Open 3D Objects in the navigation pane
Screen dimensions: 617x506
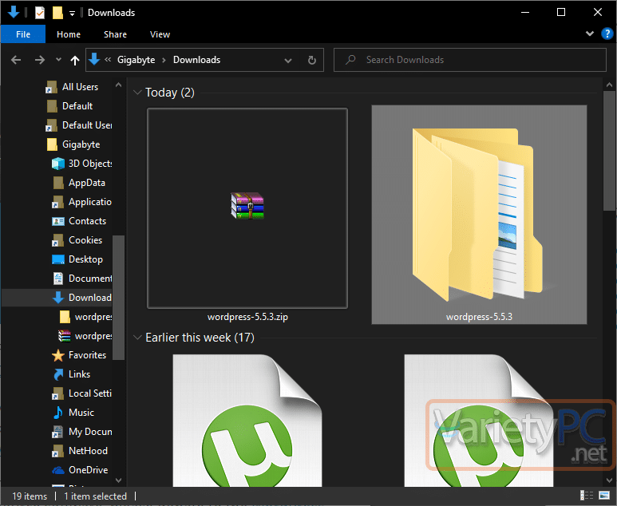(x=90, y=164)
